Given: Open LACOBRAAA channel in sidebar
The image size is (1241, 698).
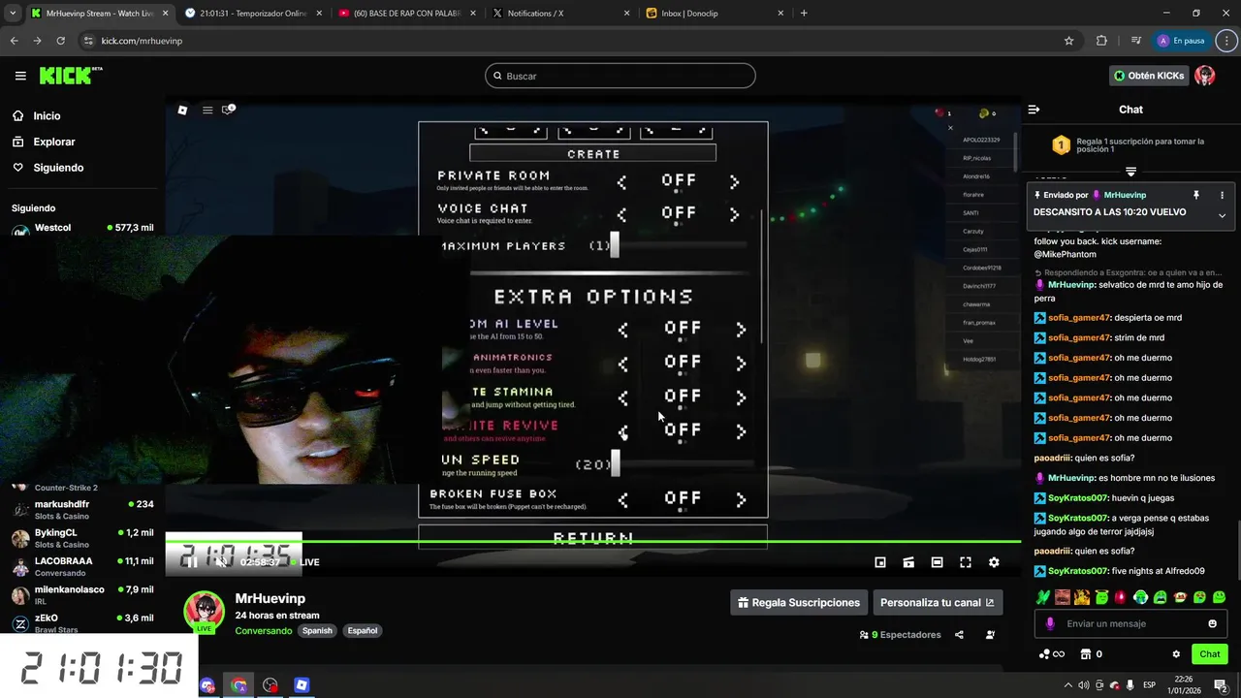Looking at the screenshot, I should pos(82,566).
